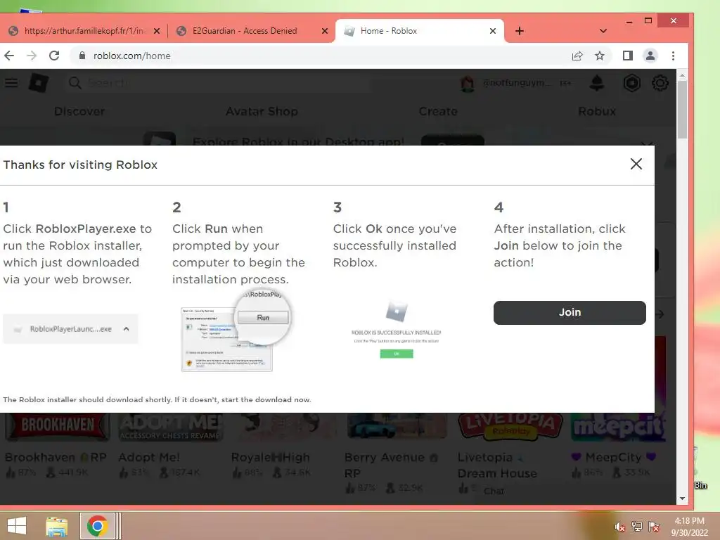The image size is (720, 540).
Task: Open the Chrome side panel icon
Action: [628, 56]
